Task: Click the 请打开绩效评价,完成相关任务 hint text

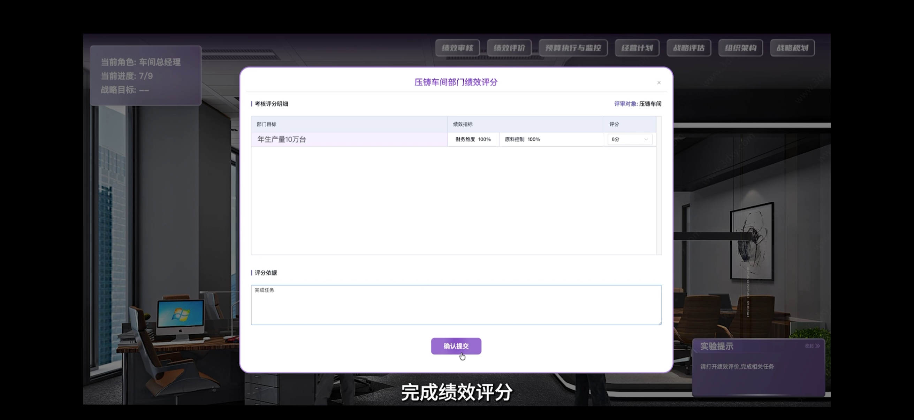Action: [x=737, y=366]
